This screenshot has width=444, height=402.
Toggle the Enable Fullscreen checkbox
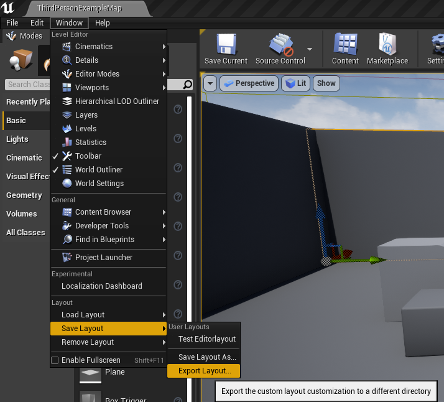55,360
